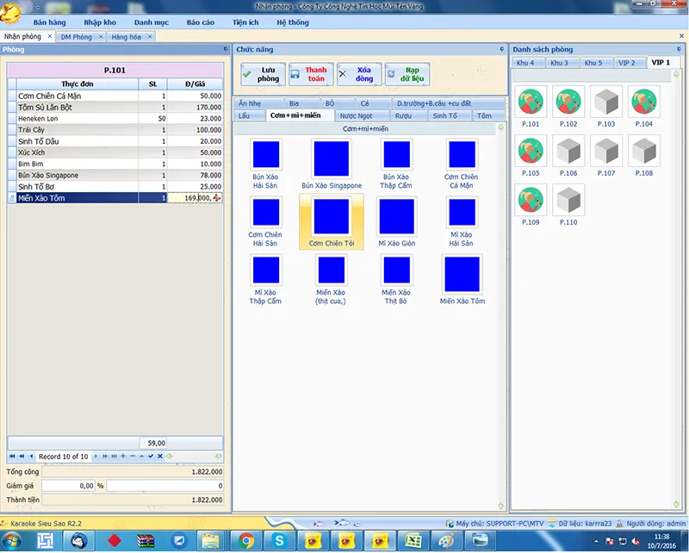Add new record with plus icon
This screenshot has width=689, height=553.
pos(123,456)
